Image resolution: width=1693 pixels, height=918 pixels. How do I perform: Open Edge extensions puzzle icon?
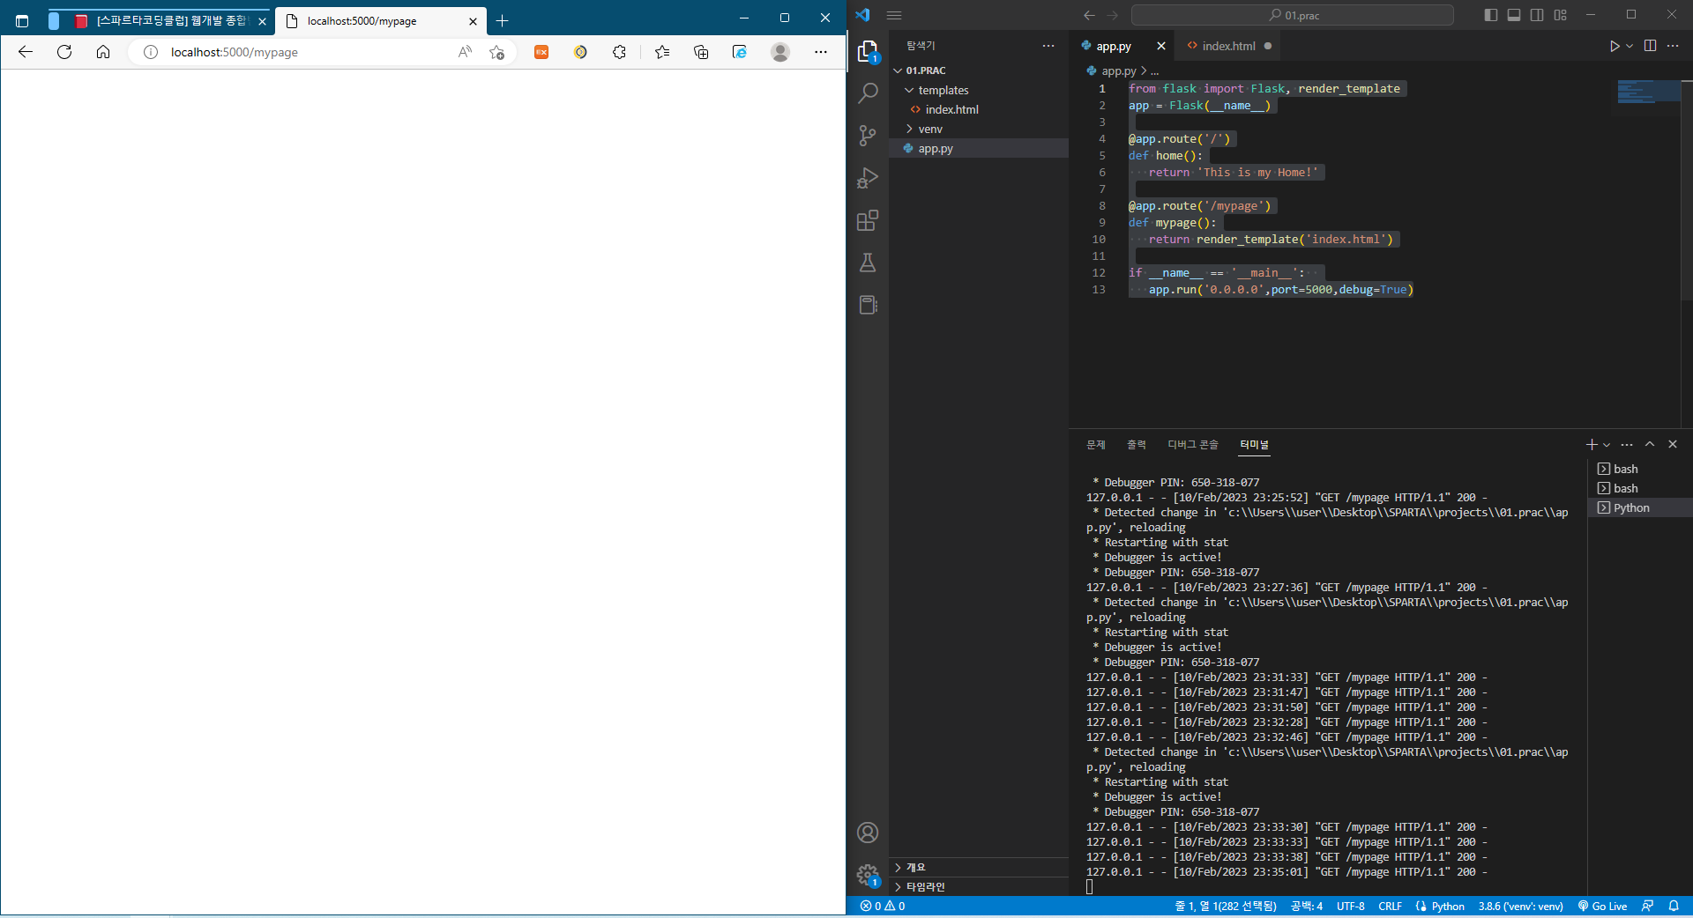[619, 52]
